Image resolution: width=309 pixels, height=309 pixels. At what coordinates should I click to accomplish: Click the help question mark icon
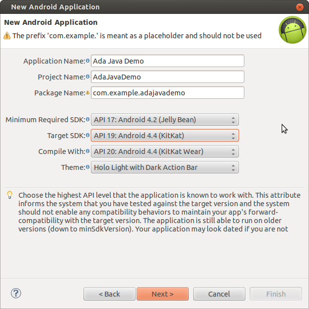[x=15, y=293]
